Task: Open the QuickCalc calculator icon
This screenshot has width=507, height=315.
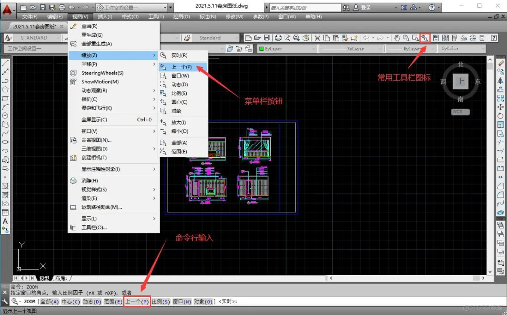Action: [x=482, y=38]
